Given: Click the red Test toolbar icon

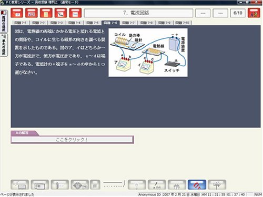Looking at the screenshot, I should (x=75, y=13).
